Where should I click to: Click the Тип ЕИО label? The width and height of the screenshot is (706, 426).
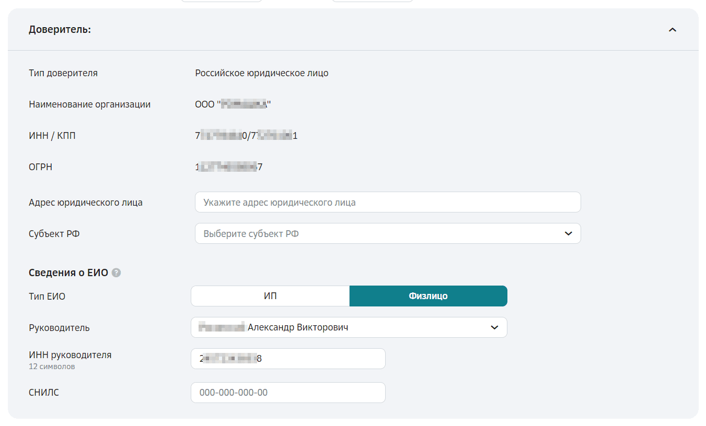tap(47, 297)
